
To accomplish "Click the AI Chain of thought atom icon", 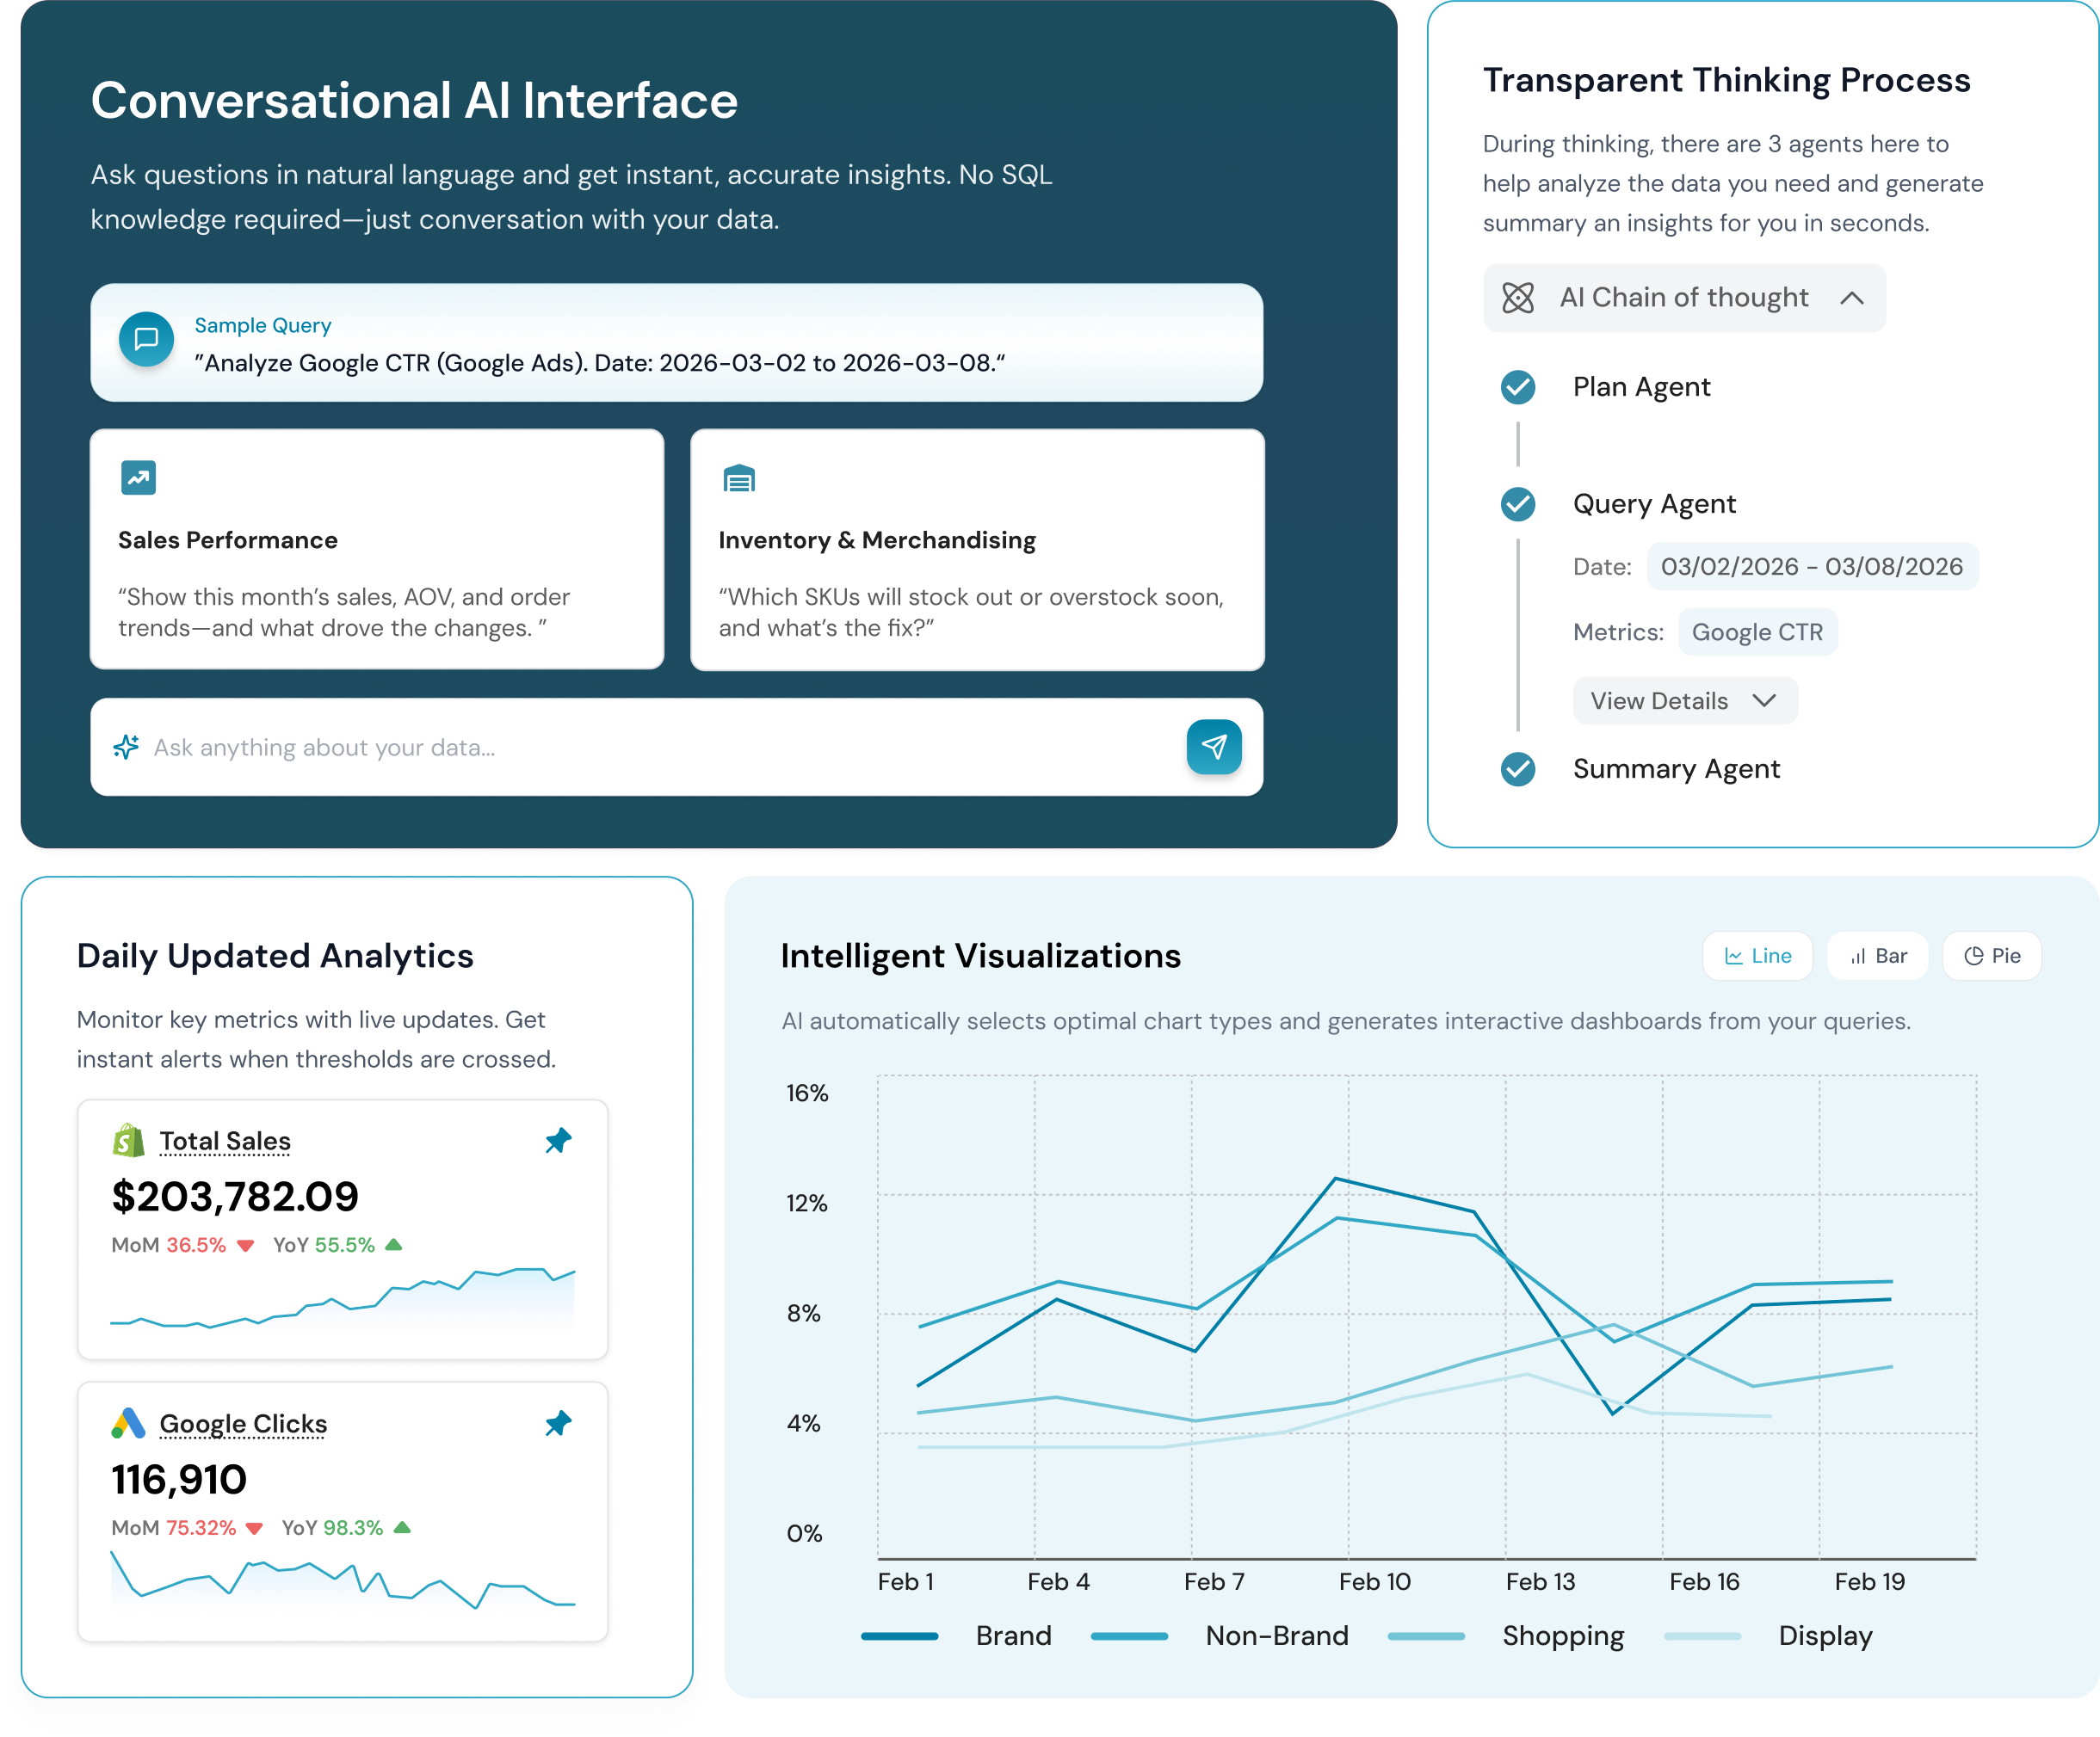I will (x=1518, y=298).
